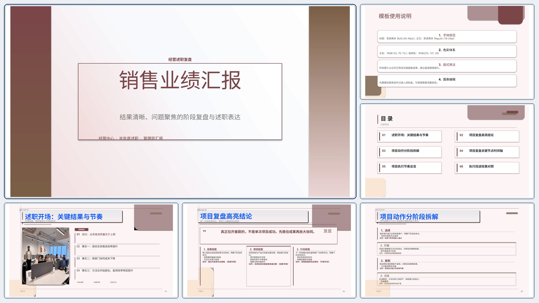Select the 模板使用说明 heading
This screenshot has height=303, width=539.
[395, 16]
